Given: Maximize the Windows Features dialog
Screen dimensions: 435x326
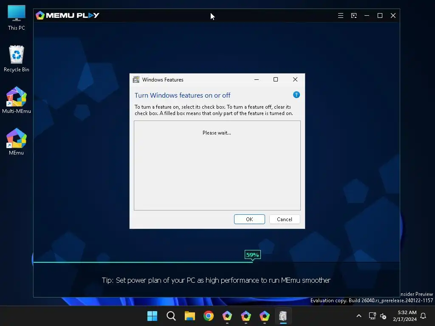Looking at the screenshot, I should point(275,79).
